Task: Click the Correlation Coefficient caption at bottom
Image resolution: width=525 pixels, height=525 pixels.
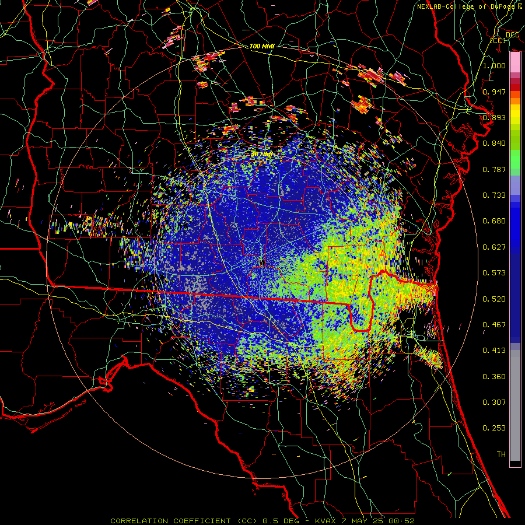Action: (262, 521)
